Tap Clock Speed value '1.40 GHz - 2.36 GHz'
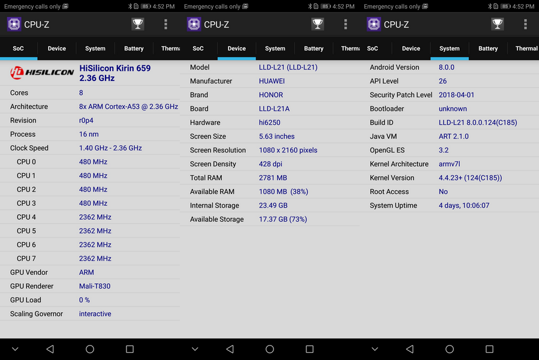 (110, 148)
